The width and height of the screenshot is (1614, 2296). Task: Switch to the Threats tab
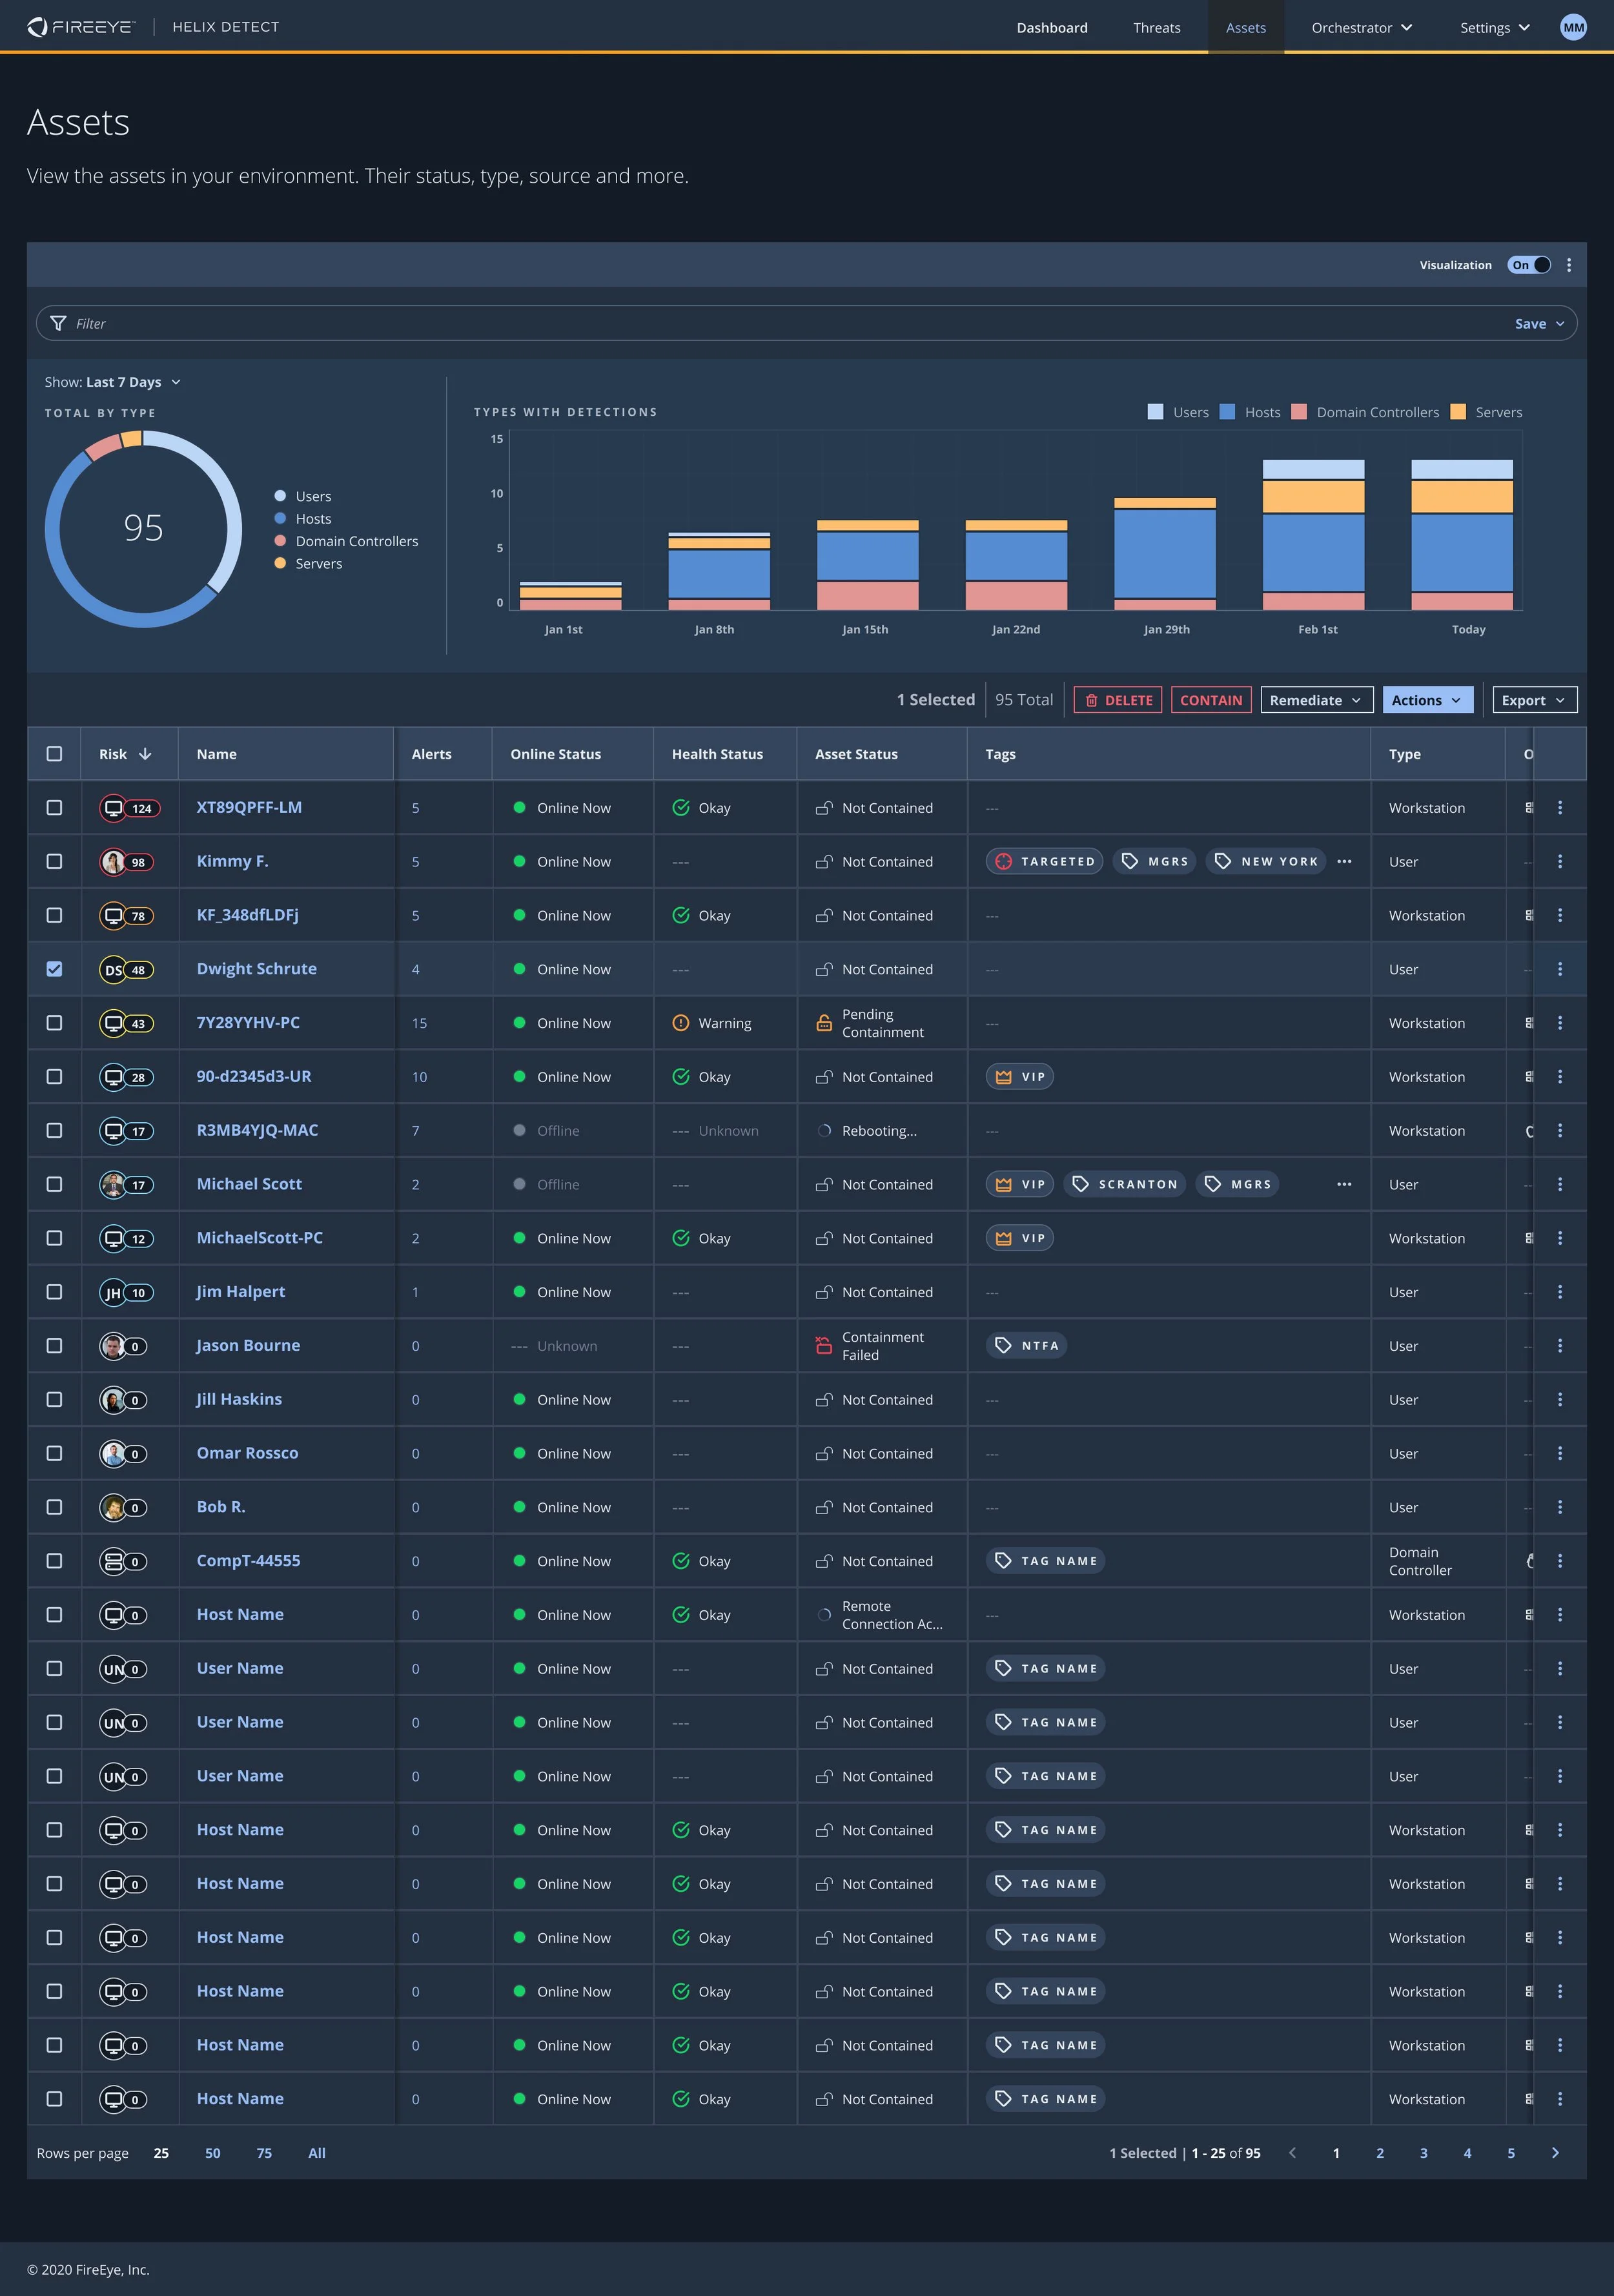click(1156, 27)
